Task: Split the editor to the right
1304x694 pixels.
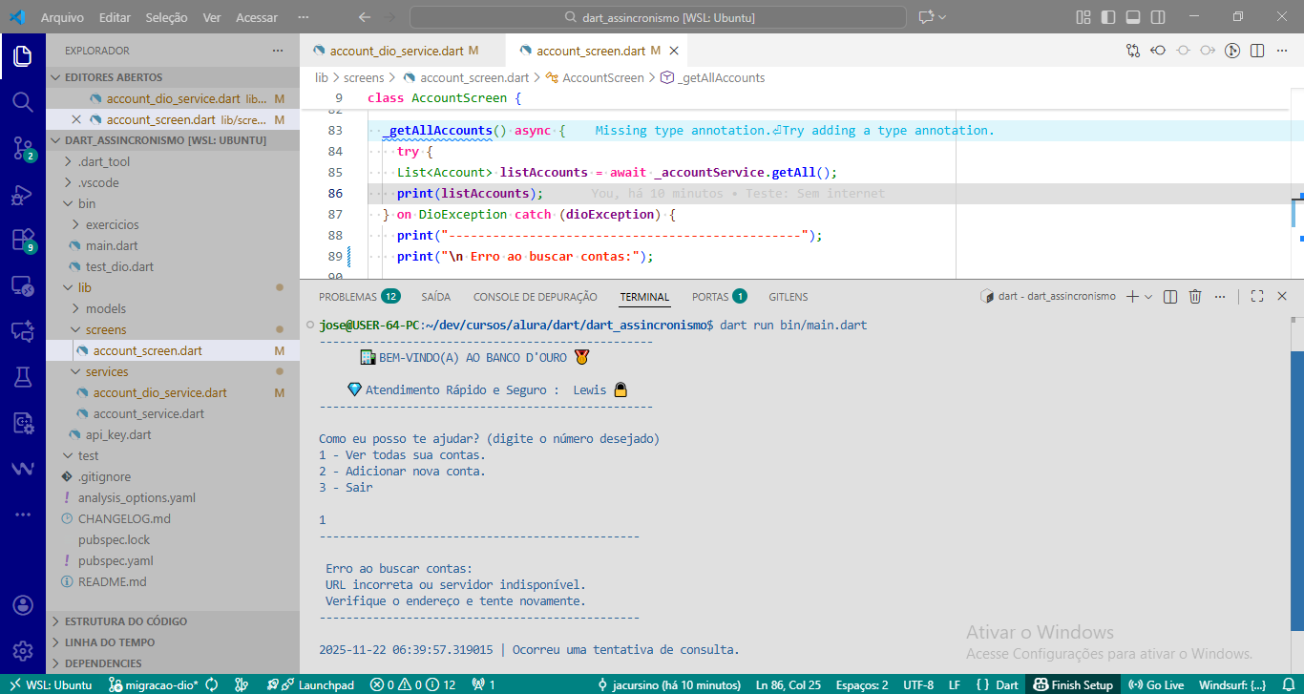Action: pos(1257,51)
